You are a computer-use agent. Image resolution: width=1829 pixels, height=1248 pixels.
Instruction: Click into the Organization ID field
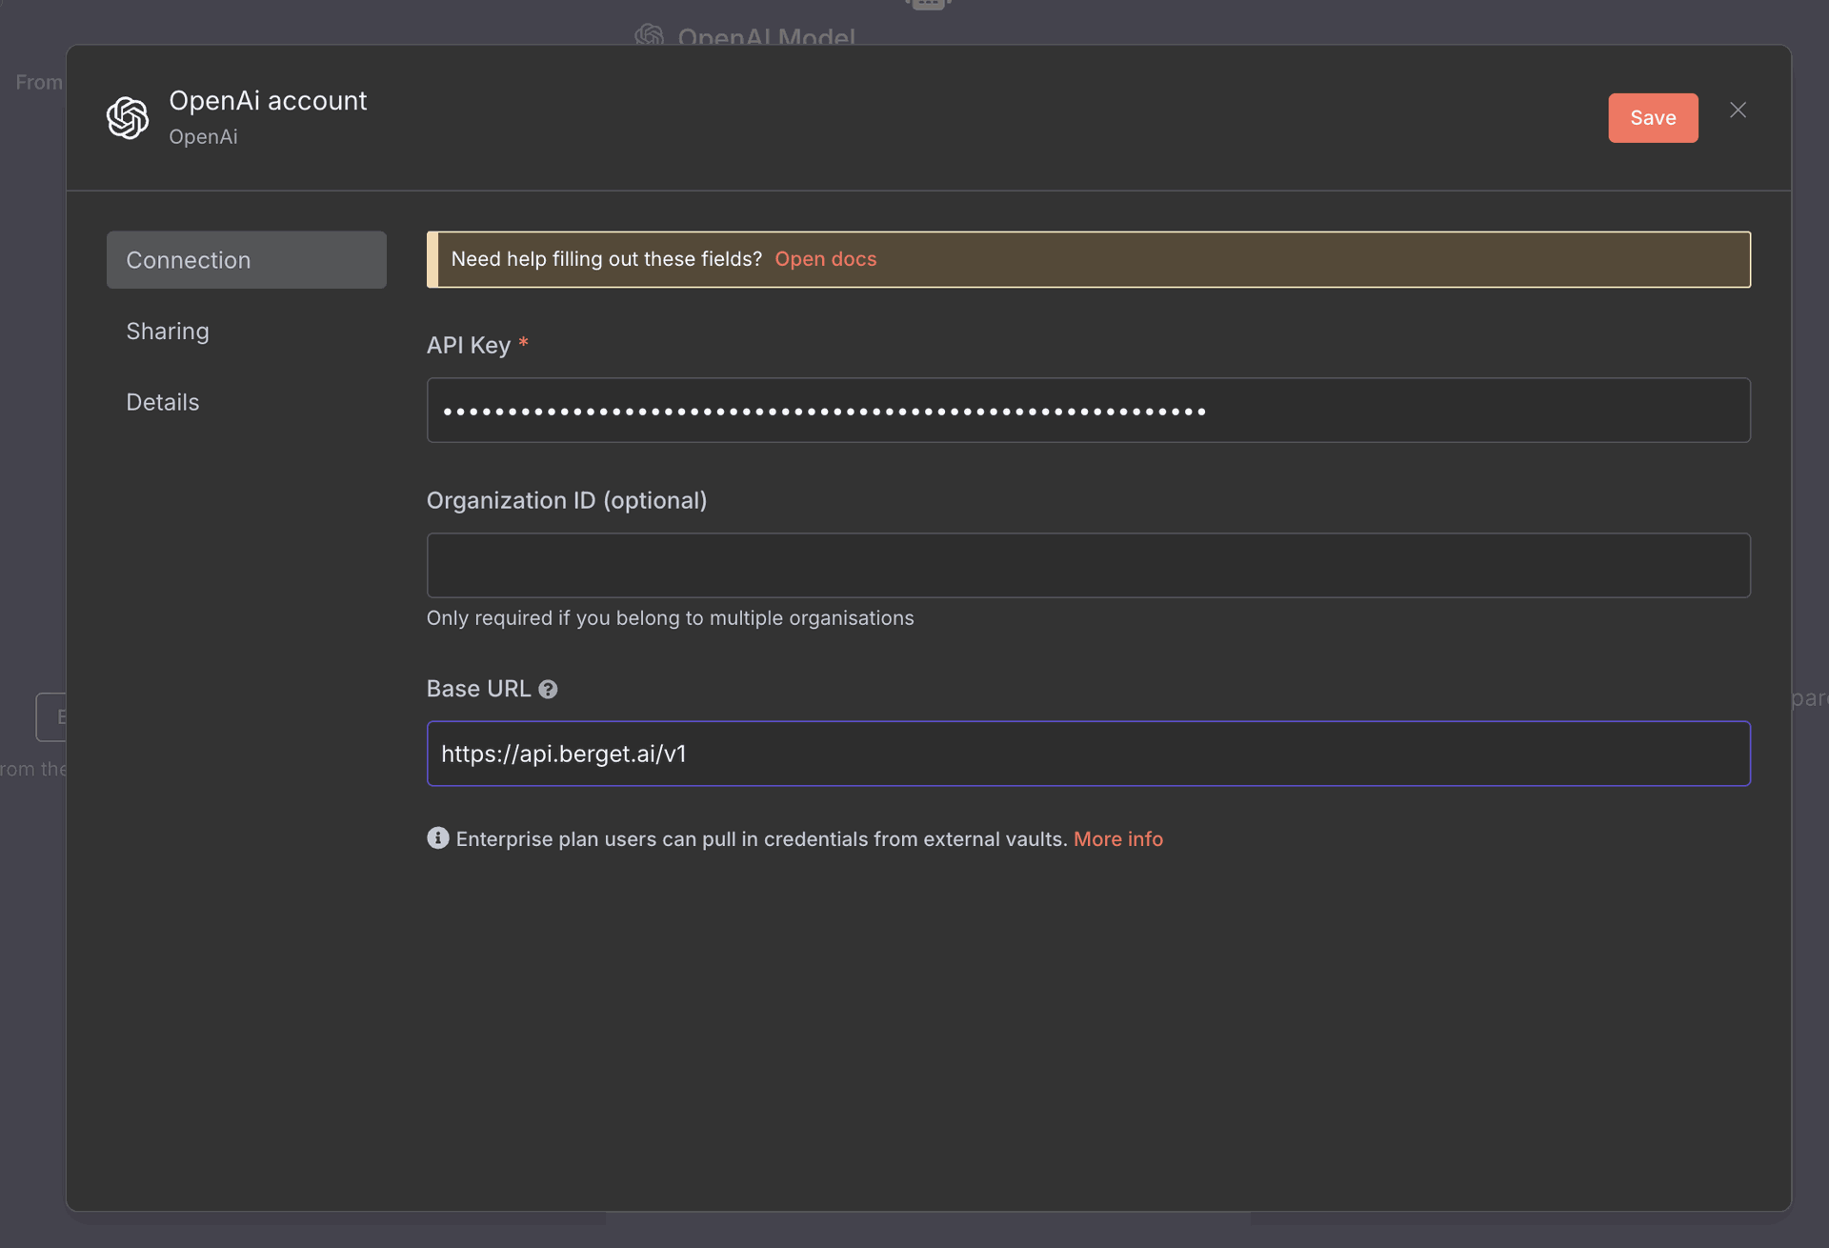(x=1088, y=566)
